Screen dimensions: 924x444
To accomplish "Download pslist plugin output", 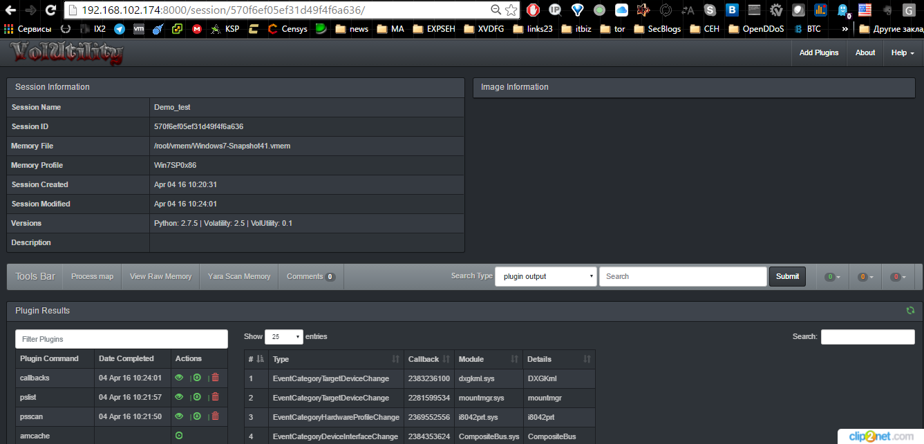I will point(197,397).
